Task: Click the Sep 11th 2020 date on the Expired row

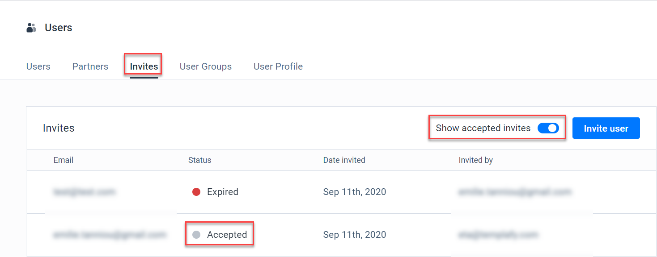Action: point(354,191)
